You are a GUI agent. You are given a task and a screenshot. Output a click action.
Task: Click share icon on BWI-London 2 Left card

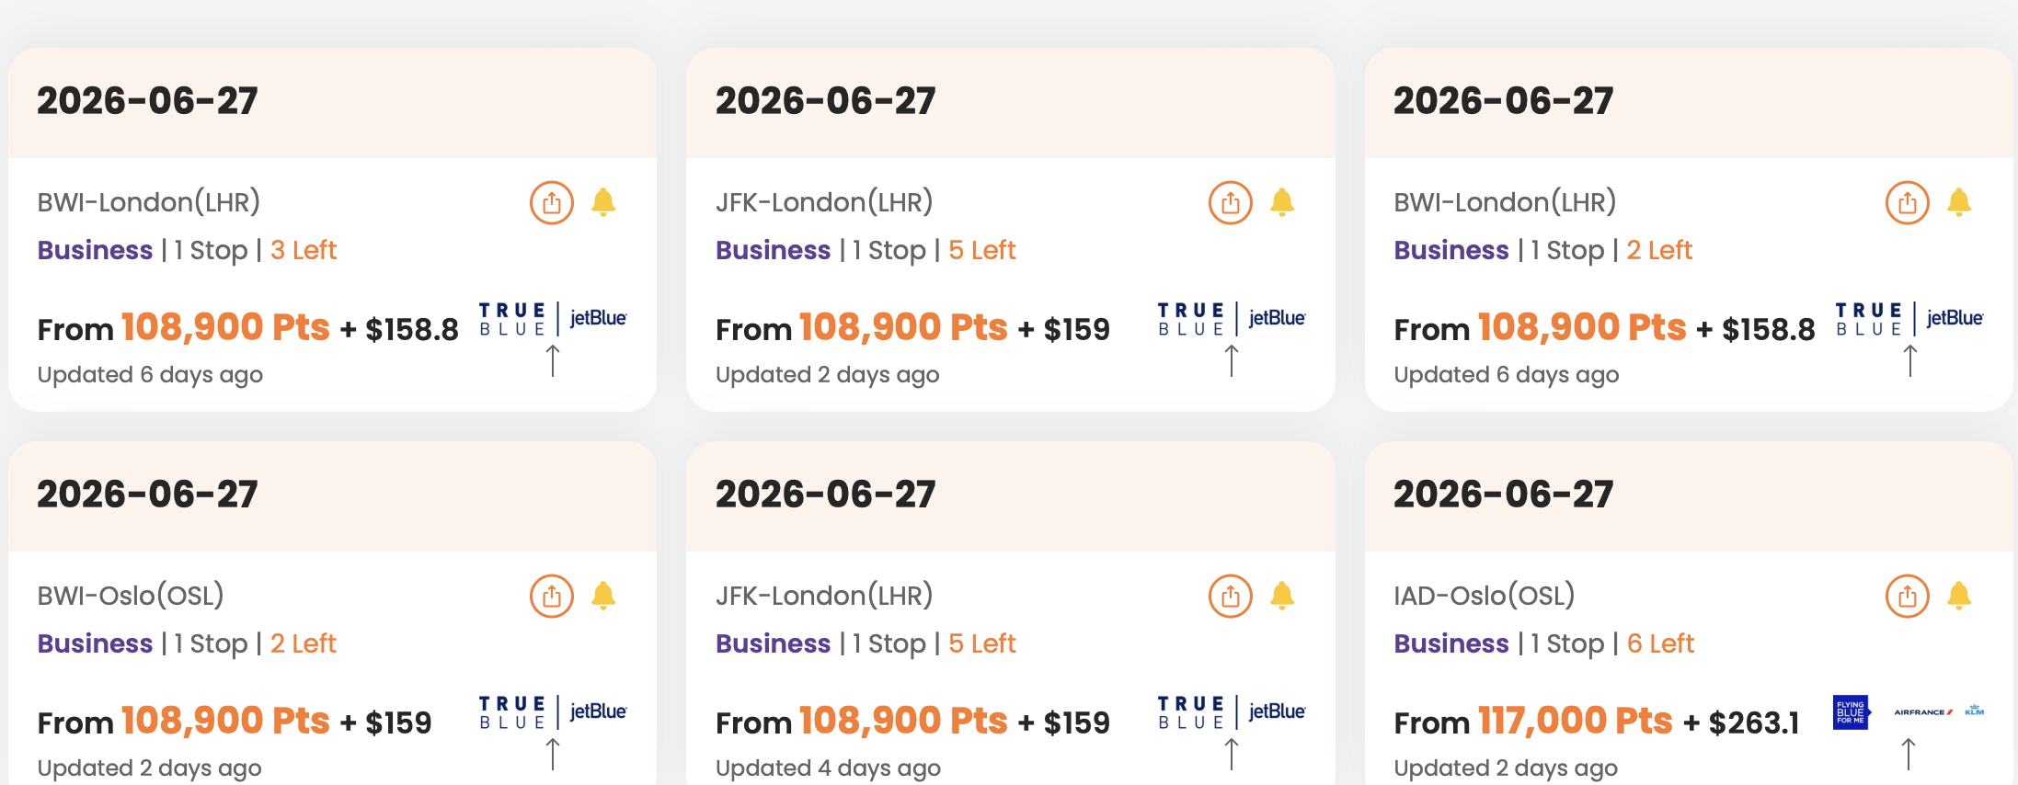click(1907, 202)
